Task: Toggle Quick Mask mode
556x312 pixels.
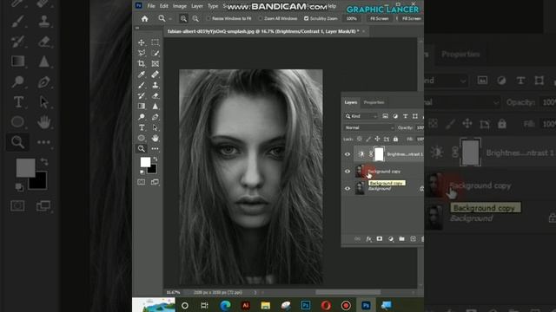Action: [x=141, y=182]
